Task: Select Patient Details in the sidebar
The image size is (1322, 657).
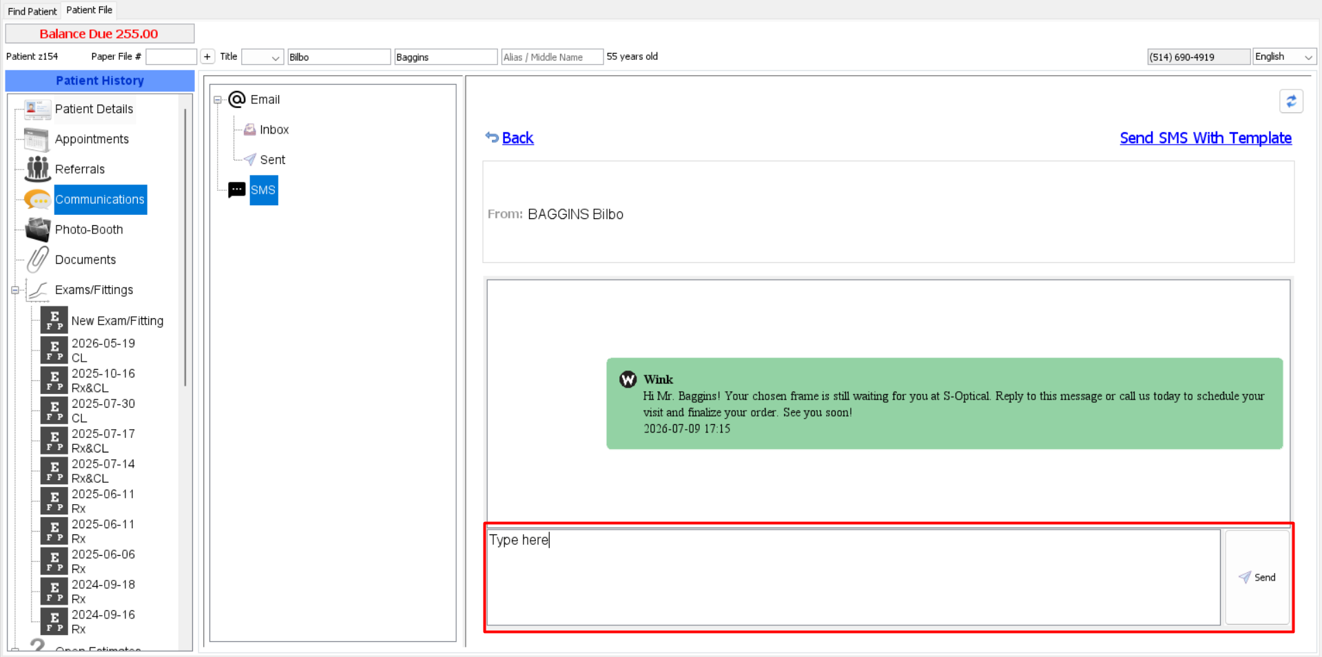Action: point(94,109)
